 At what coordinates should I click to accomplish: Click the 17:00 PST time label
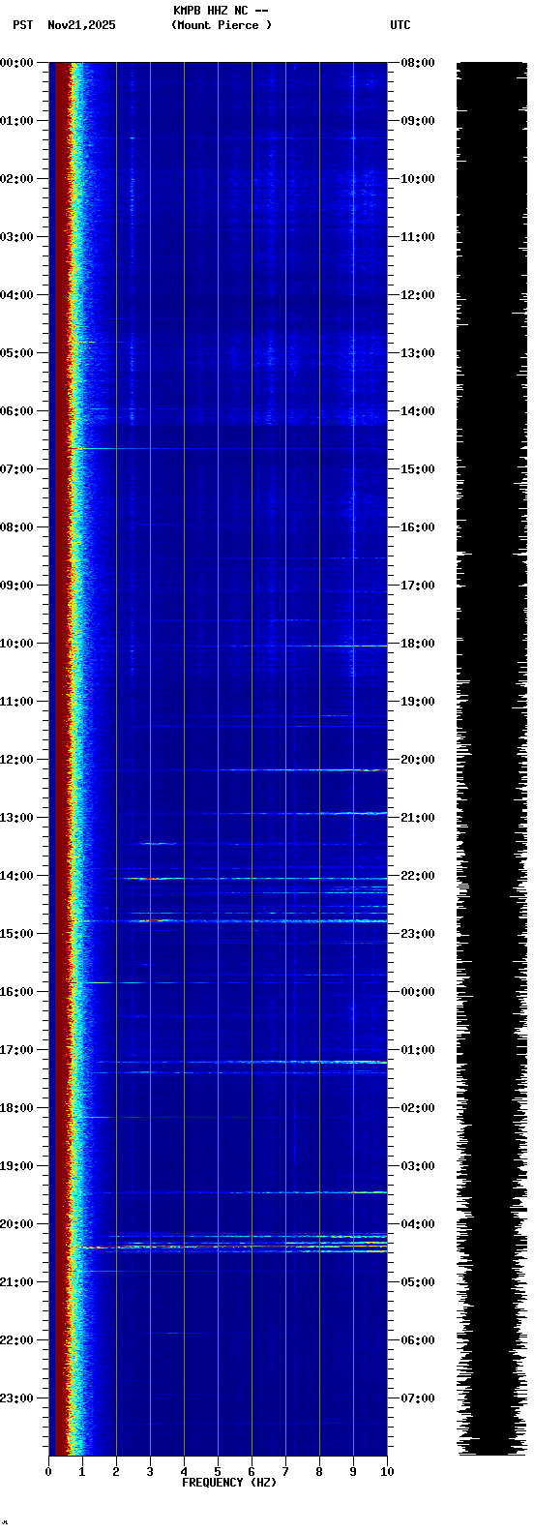(x=16, y=1050)
